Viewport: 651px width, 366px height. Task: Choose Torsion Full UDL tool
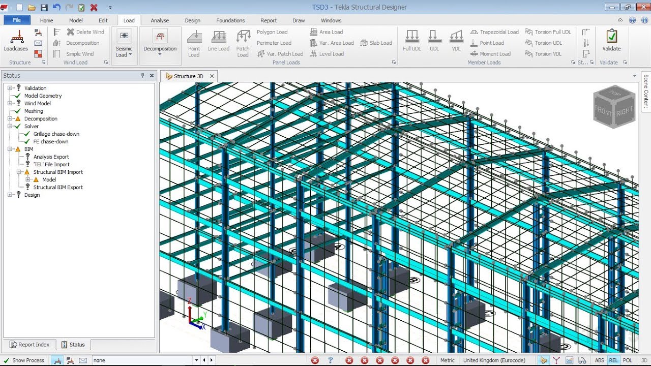(548, 32)
